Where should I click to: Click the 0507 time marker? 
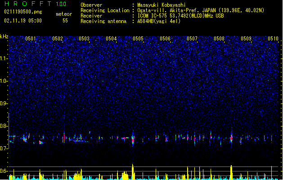click(192, 39)
